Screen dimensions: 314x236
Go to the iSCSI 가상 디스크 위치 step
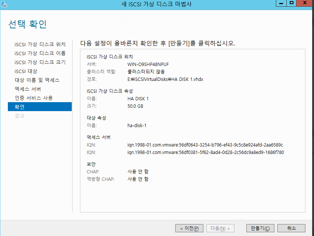(40, 44)
